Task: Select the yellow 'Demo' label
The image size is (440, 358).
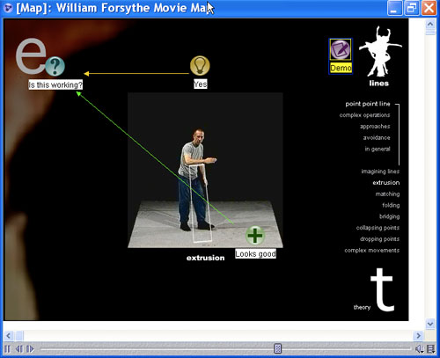Action: click(341, 68)
